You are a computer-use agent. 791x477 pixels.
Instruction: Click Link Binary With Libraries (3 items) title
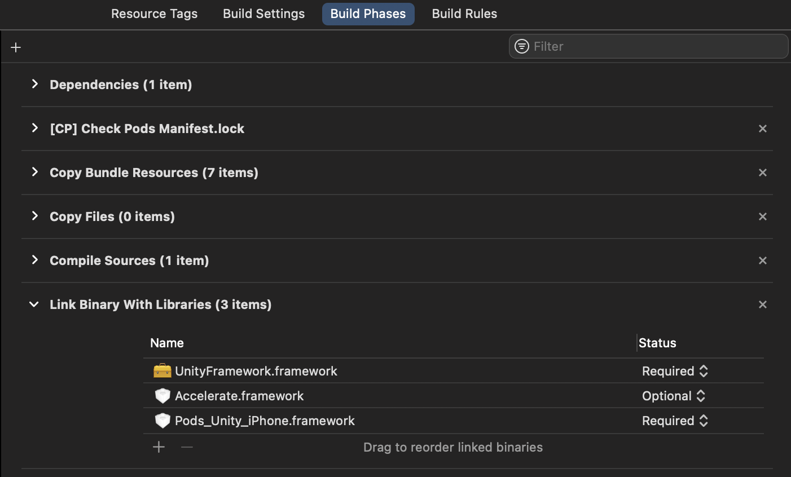tap(161, 304)
